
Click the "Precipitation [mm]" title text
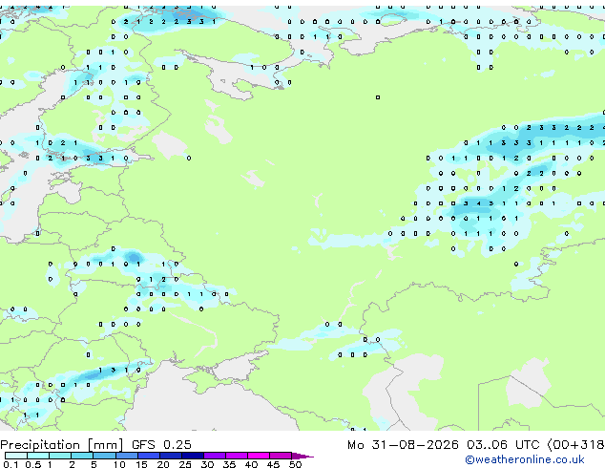pyautogui.click(x=62, y=445)
